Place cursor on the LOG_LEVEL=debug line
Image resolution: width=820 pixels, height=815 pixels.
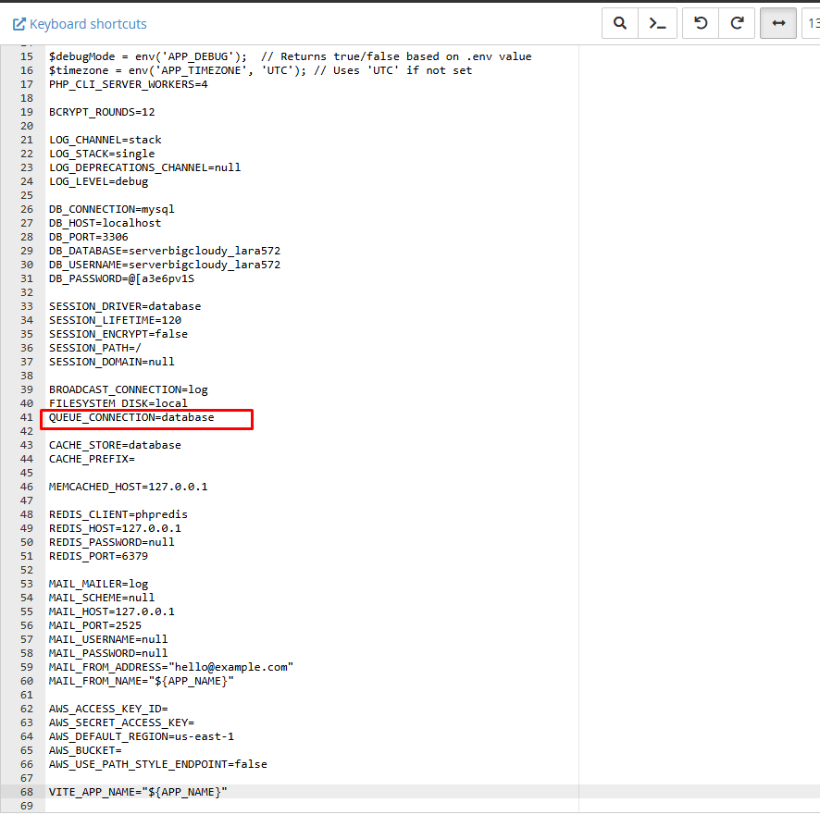click(x=98, y=181)
